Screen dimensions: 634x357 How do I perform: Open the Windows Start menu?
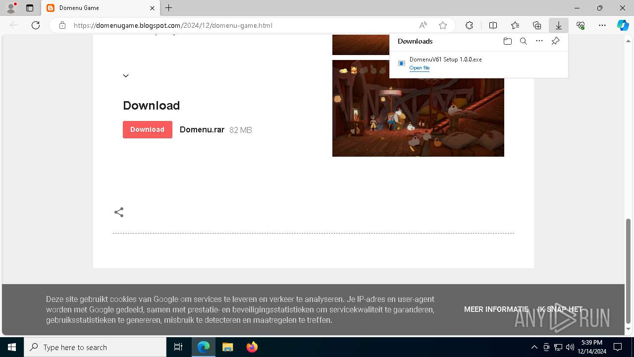pos(12,347)
